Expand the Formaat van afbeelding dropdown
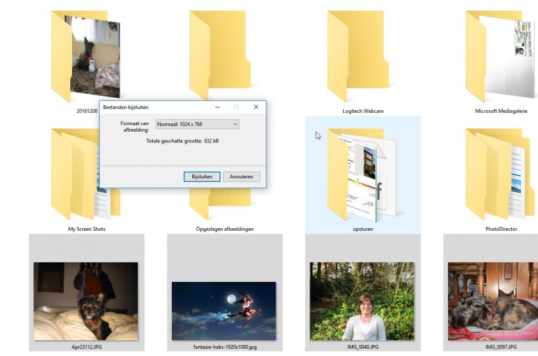The image size is (538, 356). point(197,124)
